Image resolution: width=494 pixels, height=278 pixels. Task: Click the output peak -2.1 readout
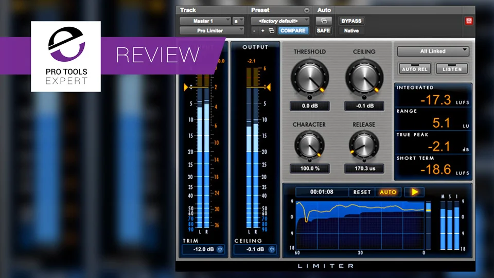[x=252, y=61]
